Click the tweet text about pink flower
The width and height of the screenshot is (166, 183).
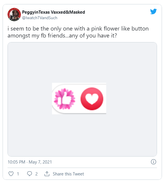pyautogui.click(x=78, y=32)
